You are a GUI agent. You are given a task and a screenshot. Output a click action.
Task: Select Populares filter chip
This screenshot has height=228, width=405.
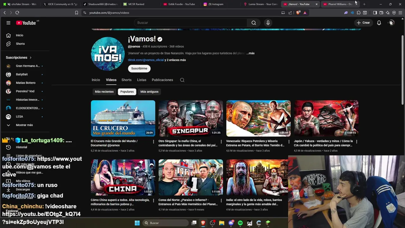127,92
